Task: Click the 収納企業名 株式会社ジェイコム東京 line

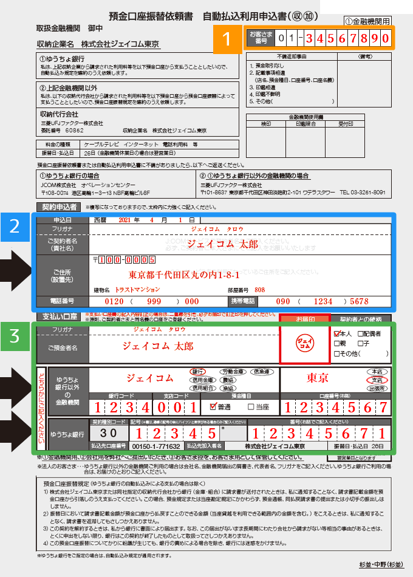Action: pyautogui.click(x=98, y=44)
